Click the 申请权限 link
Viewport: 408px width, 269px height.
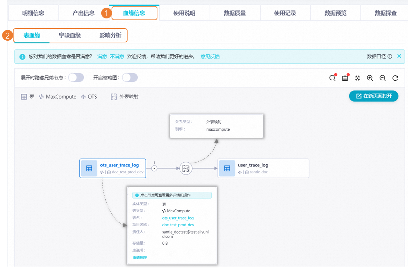coord(140,258)
